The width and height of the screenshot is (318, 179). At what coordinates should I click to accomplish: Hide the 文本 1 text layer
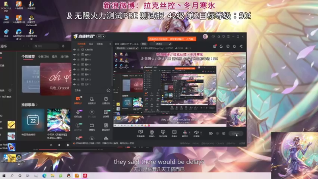[75, 84]
